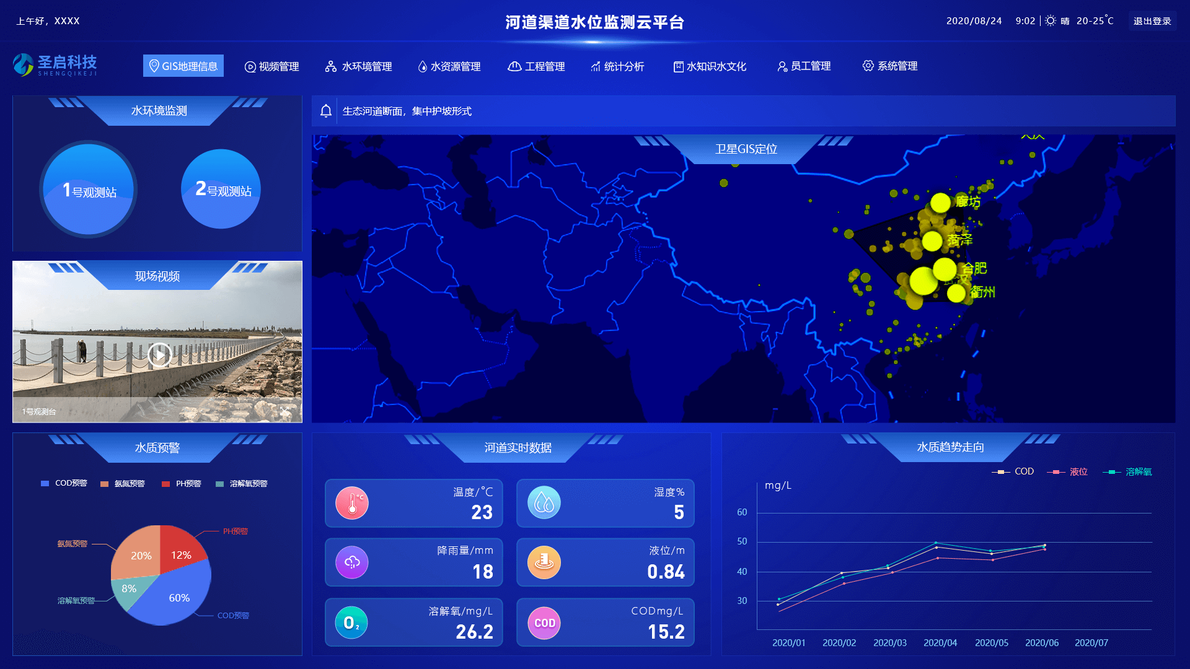Image resolution: width=1190 pixels, height=669 pixels.
Task: Play the 现场视频 footage
Action: [x=160, y=355]
